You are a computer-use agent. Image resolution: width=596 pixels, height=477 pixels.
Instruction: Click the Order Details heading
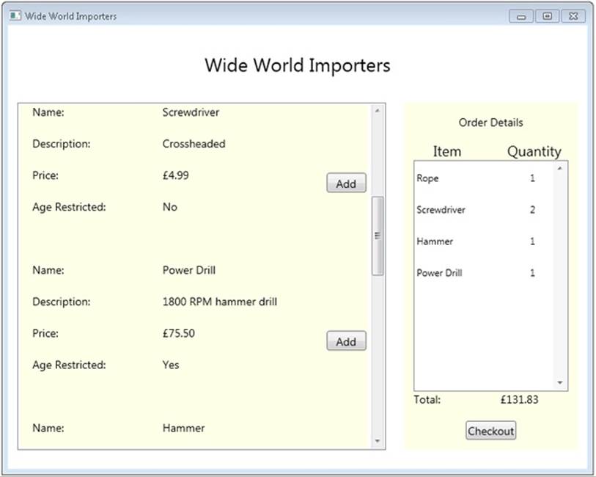[x=490, y=123]
